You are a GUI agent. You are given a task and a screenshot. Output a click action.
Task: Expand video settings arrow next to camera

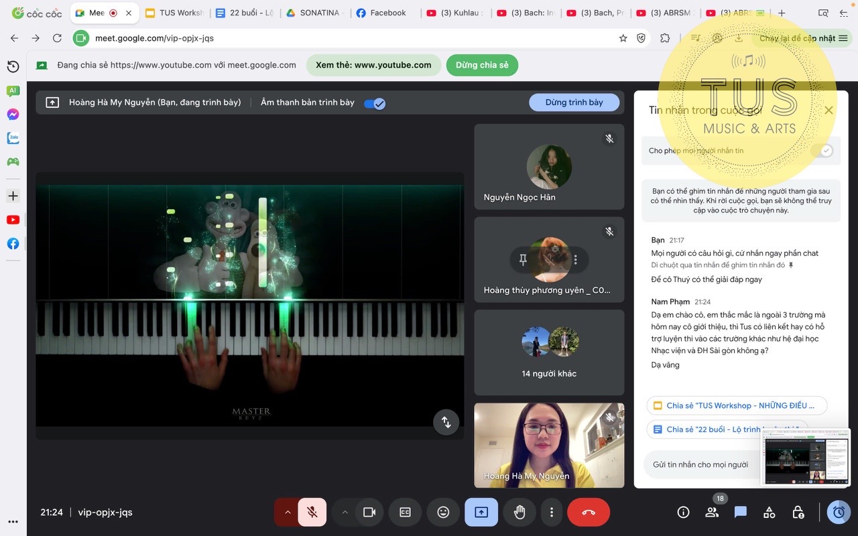pyautogui.click(x=345, y=512)
